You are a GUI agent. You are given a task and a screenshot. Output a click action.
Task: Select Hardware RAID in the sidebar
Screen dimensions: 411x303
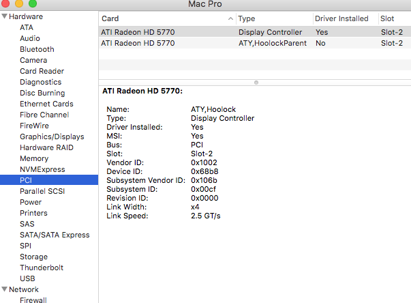tap(46, 147)
